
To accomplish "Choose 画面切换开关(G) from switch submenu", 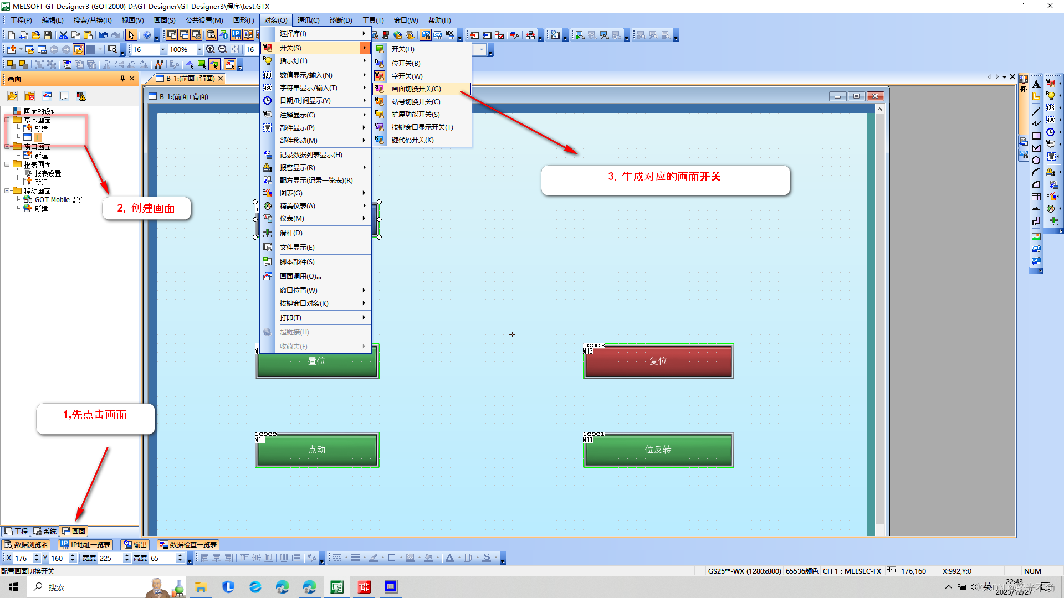I will click(x=416, y=89).
